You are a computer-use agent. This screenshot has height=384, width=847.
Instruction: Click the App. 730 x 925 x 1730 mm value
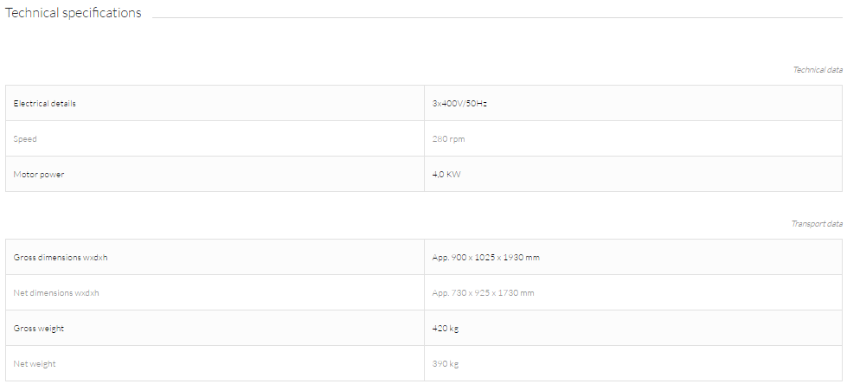[x=483, y=292]
